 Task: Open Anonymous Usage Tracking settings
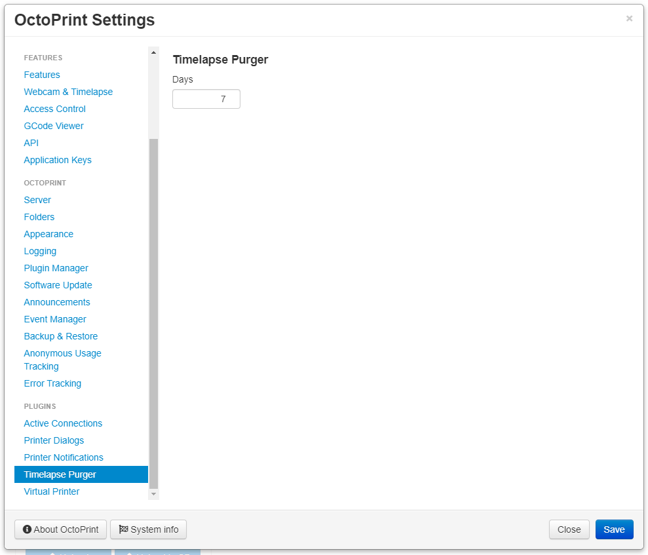coord(62,360)
